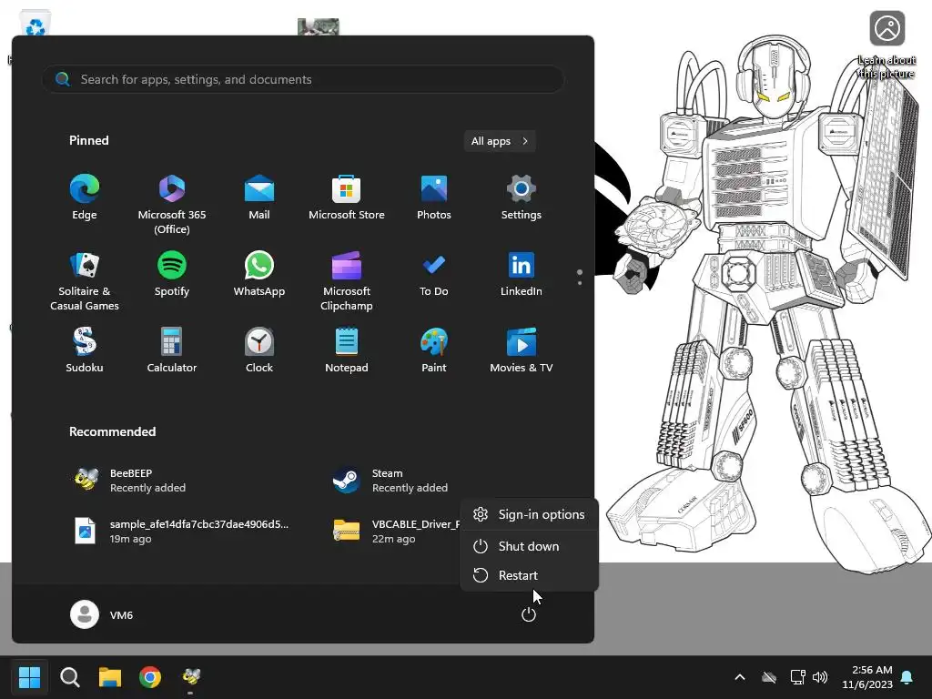Launch Solitaire & Casual Games
The image size is (932, 699).
[85, 280]
